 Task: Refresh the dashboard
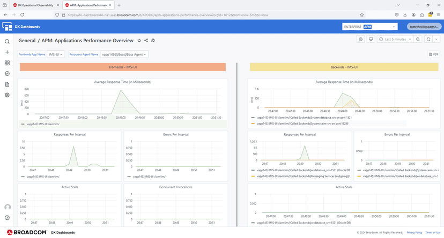[427, 40]
